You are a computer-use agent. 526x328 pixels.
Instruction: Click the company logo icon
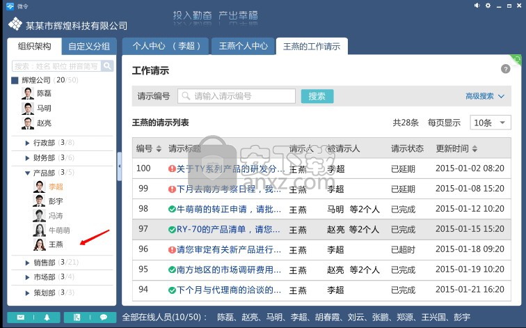pyautogui.click(x=15, y=24)
